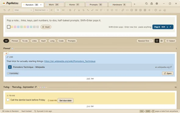Filter notes by Vault

click(43, 41)
